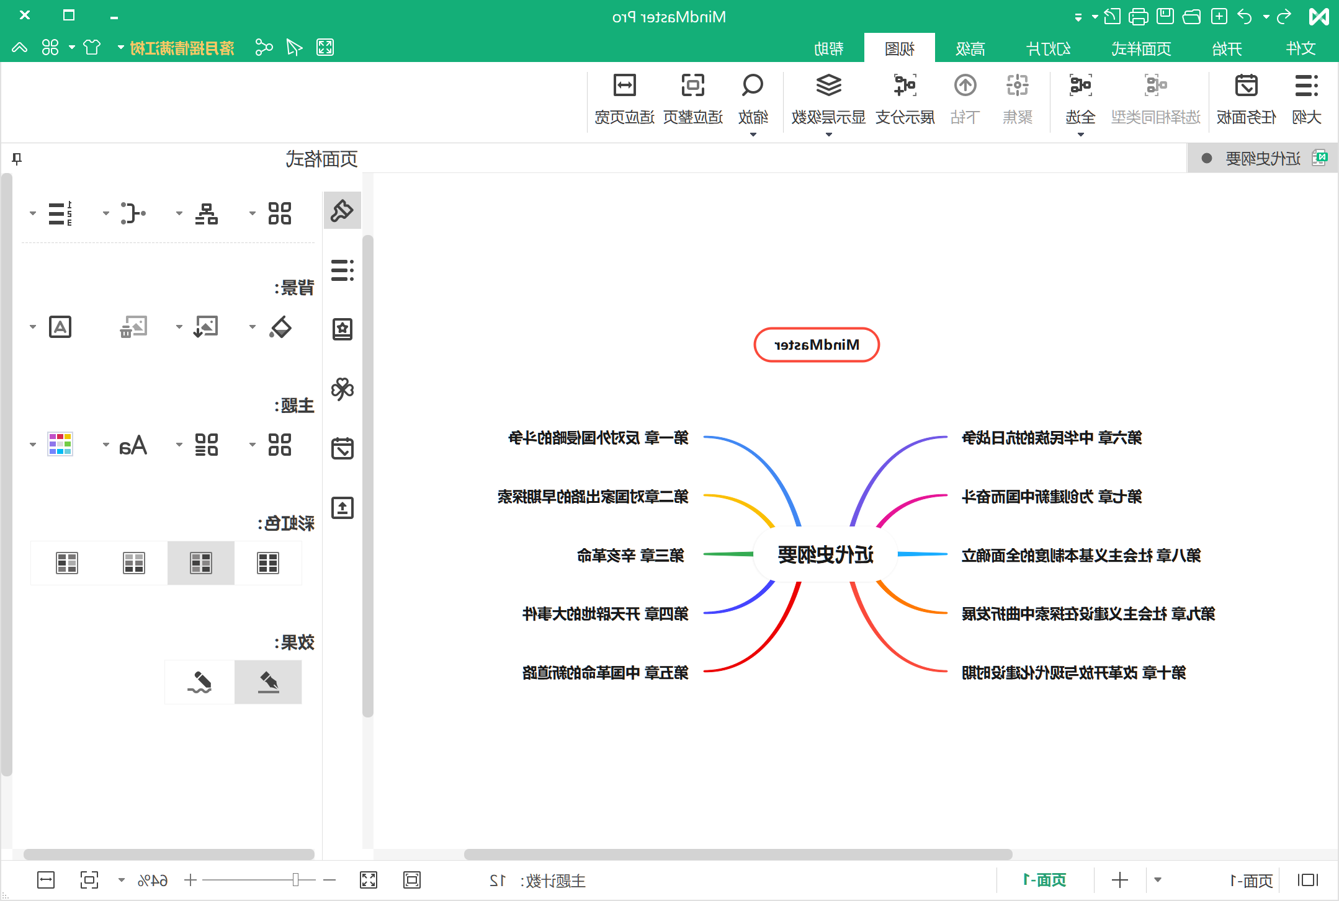Expand the theme Aa font dropdown arrow

click(105, 445)
